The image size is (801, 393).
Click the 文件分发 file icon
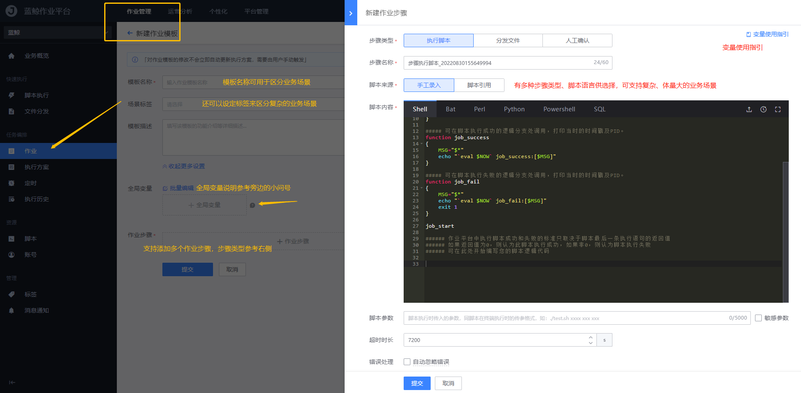(11, 111)
